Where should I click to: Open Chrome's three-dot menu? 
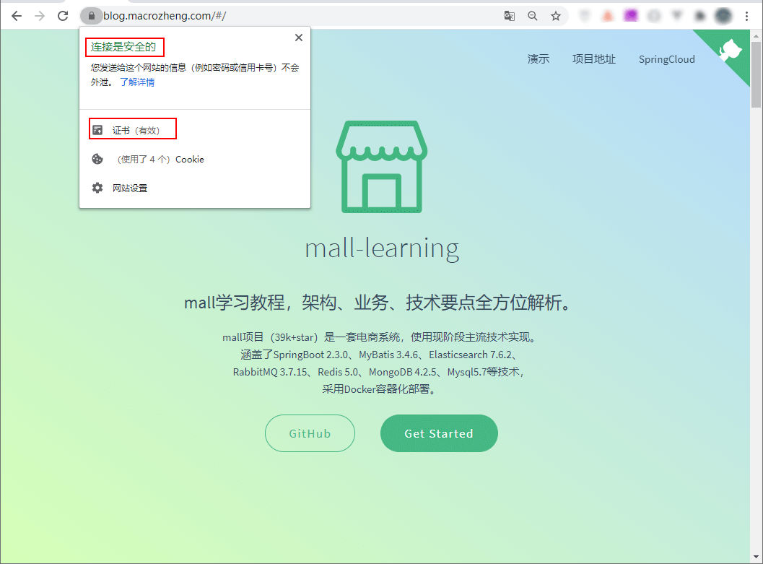pos(747,16)
